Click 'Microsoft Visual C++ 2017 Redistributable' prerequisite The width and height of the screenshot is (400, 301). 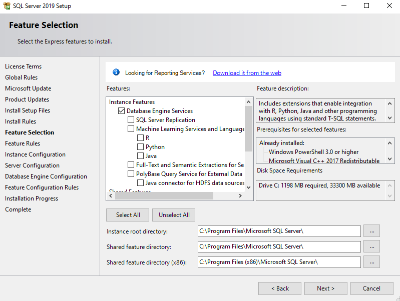click(324, 161)
